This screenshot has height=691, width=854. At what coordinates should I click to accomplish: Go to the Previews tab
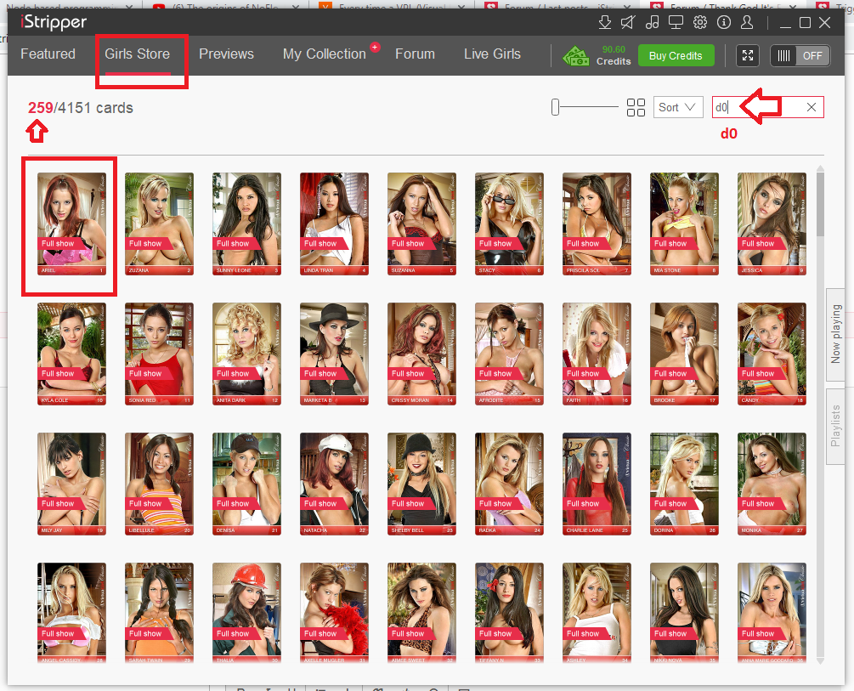pyautogui.click(x=226, y=54)
